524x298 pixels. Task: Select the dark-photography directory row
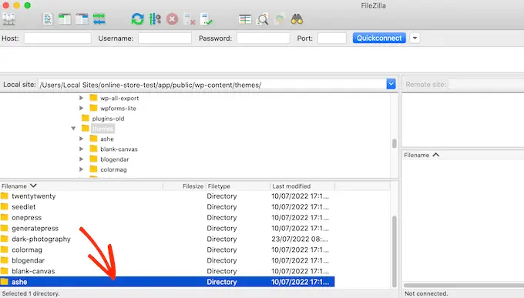click(167, 239)
